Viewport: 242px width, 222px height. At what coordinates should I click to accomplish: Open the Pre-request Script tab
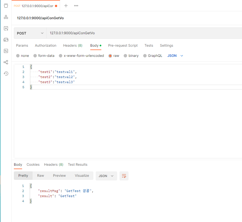click(123, 46)
